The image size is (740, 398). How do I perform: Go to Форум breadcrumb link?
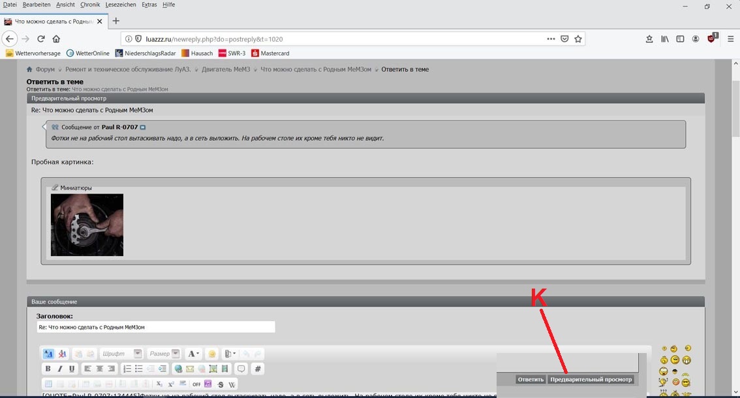(45, 69)
